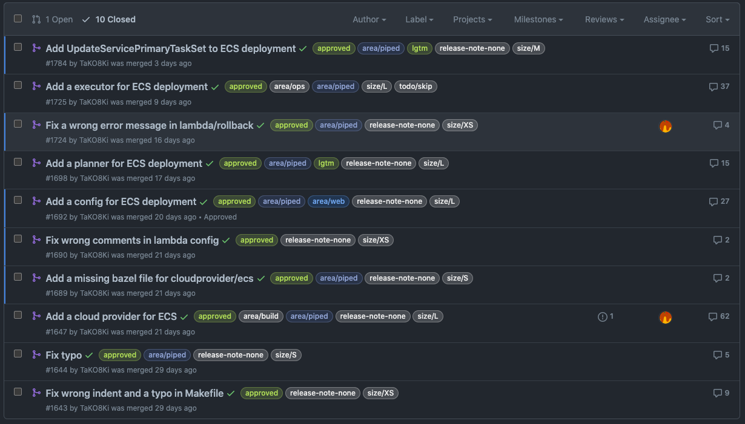Screen dimensions: 745x424
Task: Open the 27 comments on config for ECS PR
Action: [x=720, y=201]
